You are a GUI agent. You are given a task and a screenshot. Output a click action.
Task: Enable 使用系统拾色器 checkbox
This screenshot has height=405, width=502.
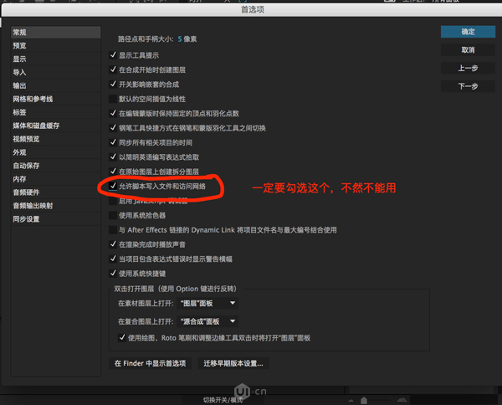(113, 215)
